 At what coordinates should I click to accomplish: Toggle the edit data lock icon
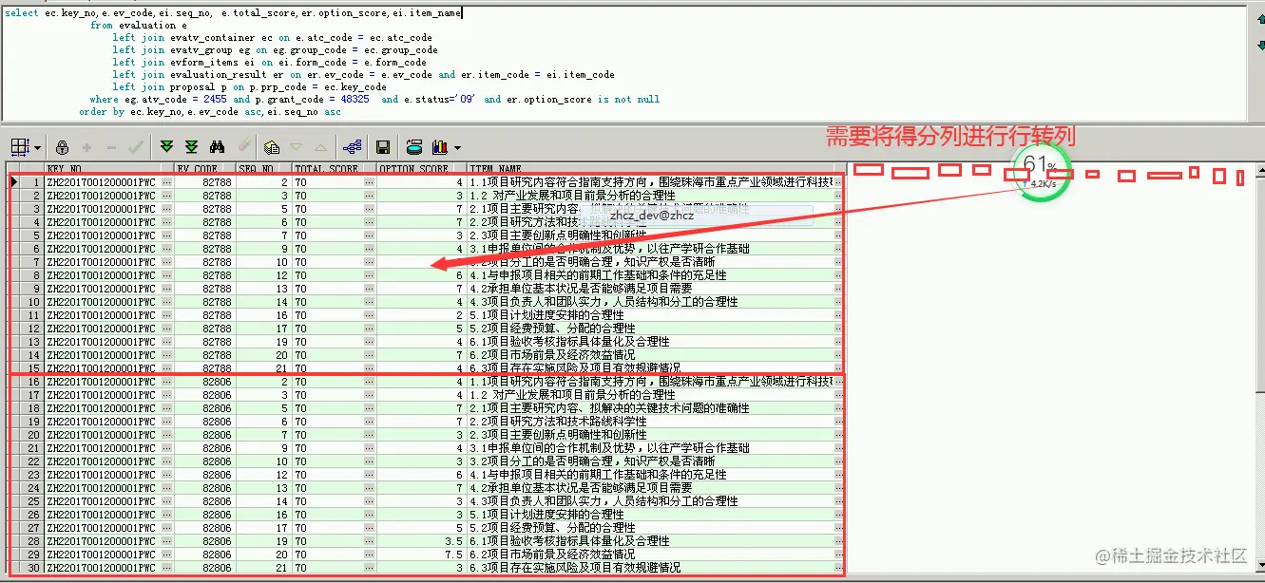tap(62, 148)
